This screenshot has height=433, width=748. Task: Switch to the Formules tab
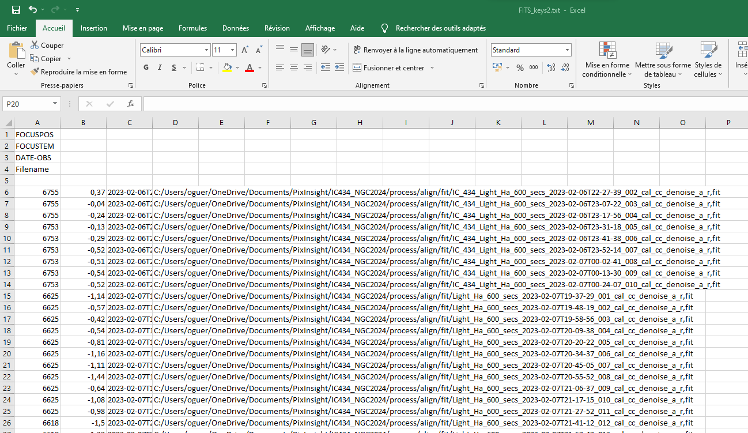click(x=192, y=28)
